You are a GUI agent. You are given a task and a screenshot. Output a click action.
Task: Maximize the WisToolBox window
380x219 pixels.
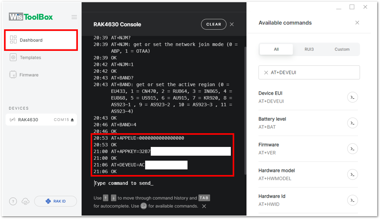352,7
